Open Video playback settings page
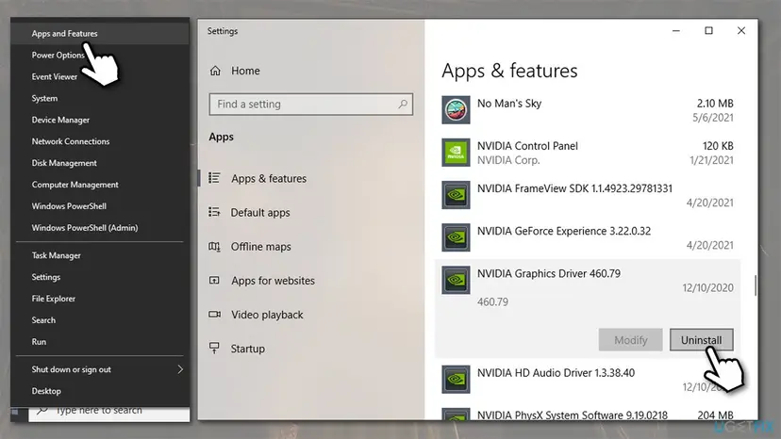The height and width of the screenshot is (439, 781). tap(267, 315)
